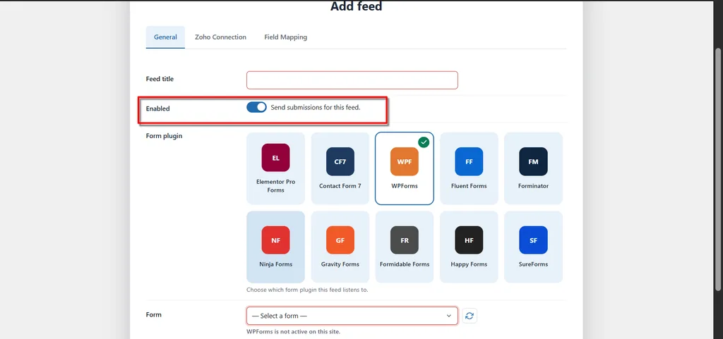
Task: Click the 'Gravity Forms' card label
Action: tap(340, 264)
